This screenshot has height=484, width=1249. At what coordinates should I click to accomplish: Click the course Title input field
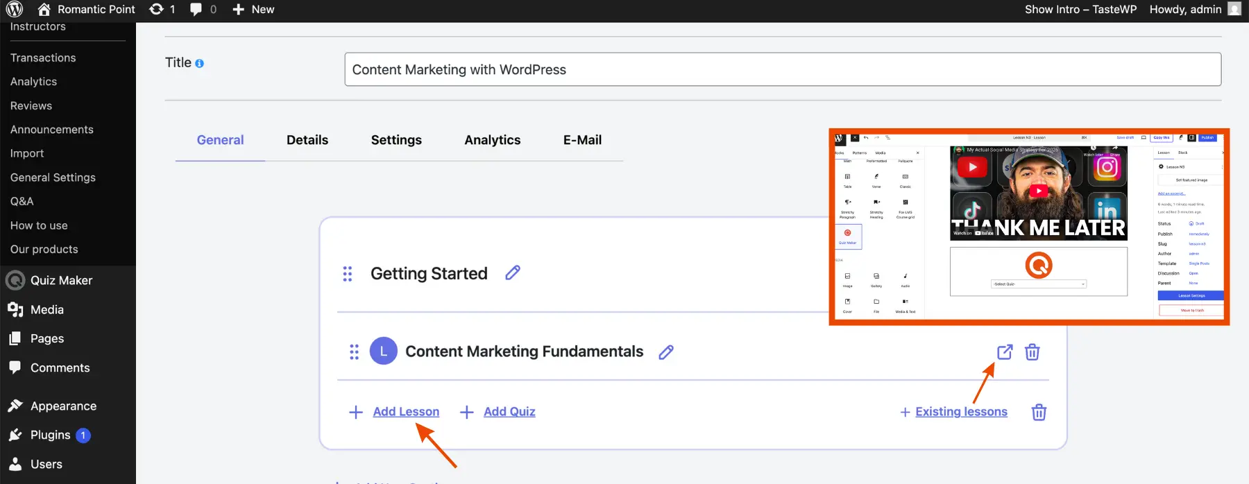click(783, 70)
